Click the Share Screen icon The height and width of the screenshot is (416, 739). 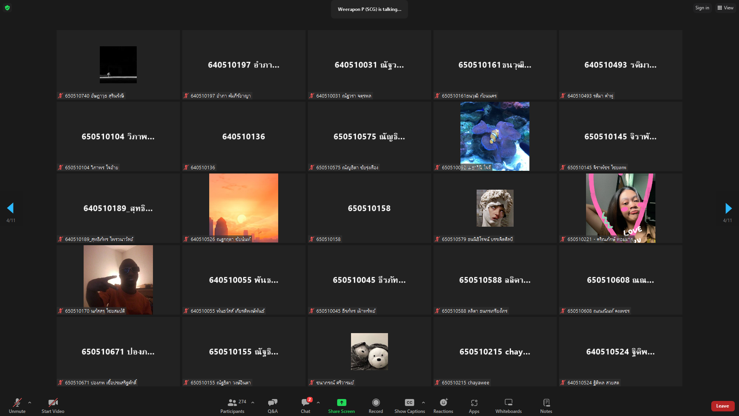(341, 403)
